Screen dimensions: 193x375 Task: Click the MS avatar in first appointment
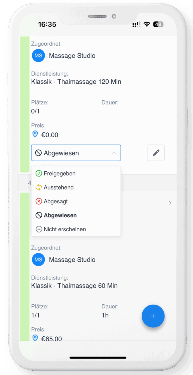[x=38, y=56]
